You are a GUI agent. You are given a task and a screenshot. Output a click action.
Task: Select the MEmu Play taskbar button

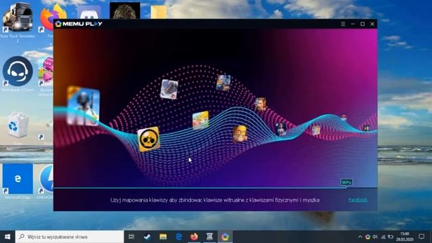coord(225,237)
